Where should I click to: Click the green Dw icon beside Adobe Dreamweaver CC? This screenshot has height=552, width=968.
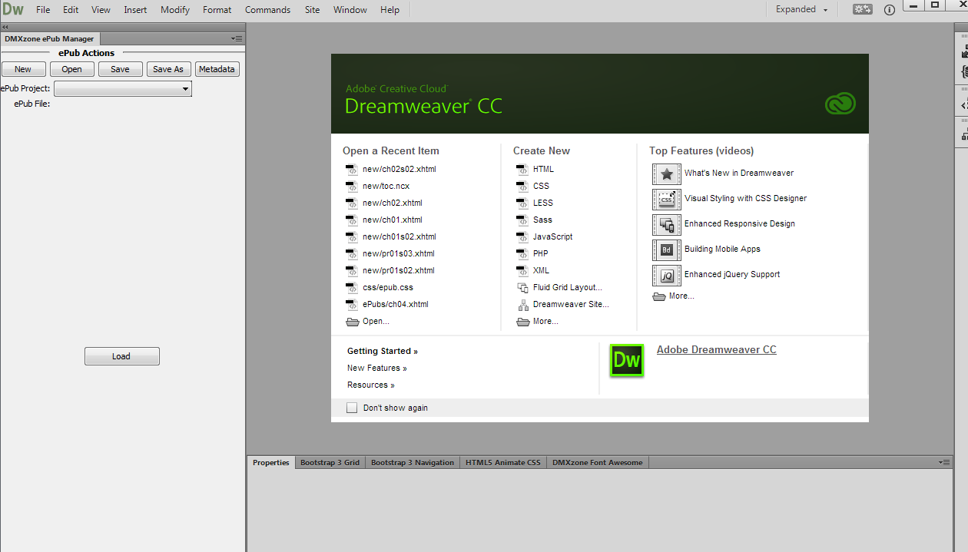626,360
